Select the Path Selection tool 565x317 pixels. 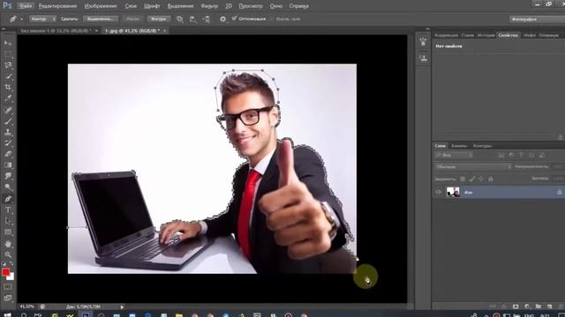click(x=8, y=221)
